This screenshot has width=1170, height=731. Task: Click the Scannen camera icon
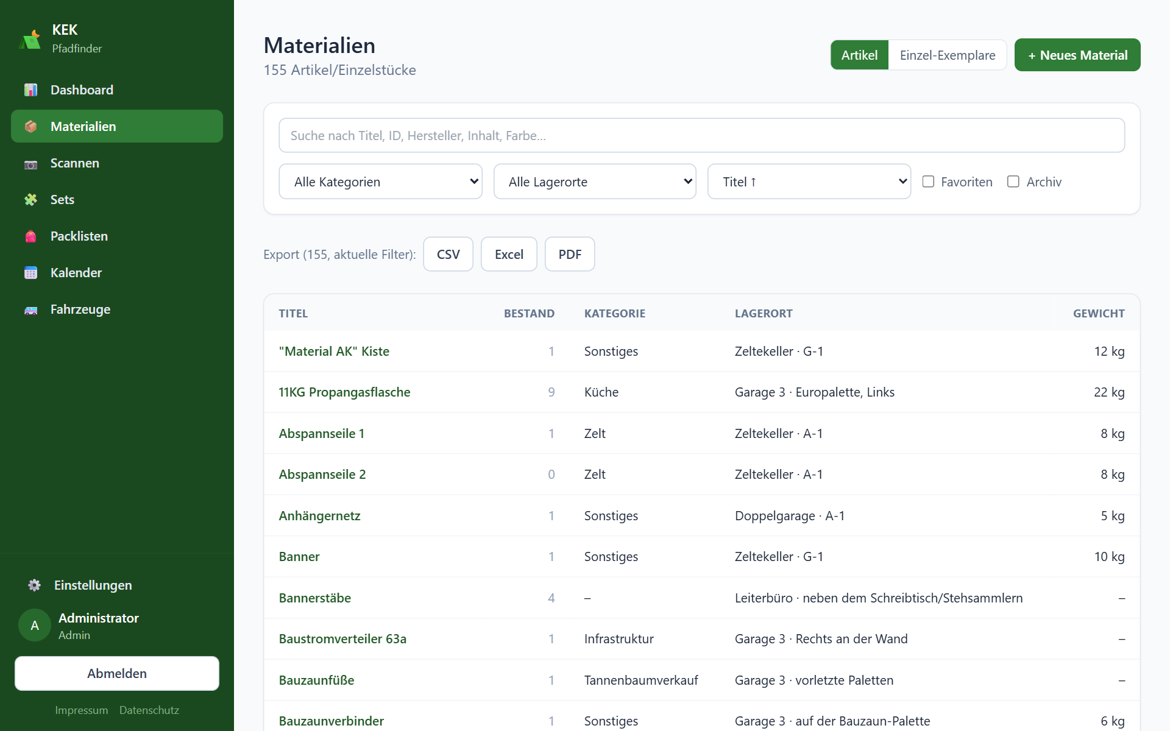30,163
